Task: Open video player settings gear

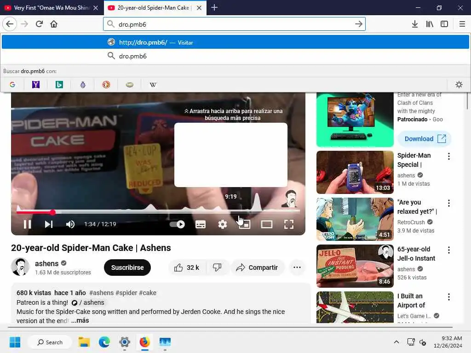Action: (223, 224)
